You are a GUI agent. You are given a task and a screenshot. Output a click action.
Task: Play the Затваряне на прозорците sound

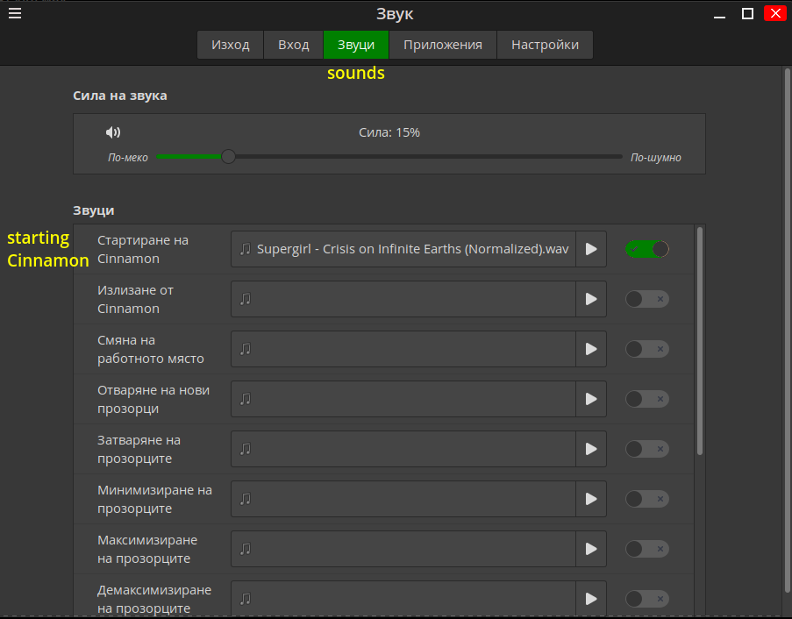coord(591,449)
